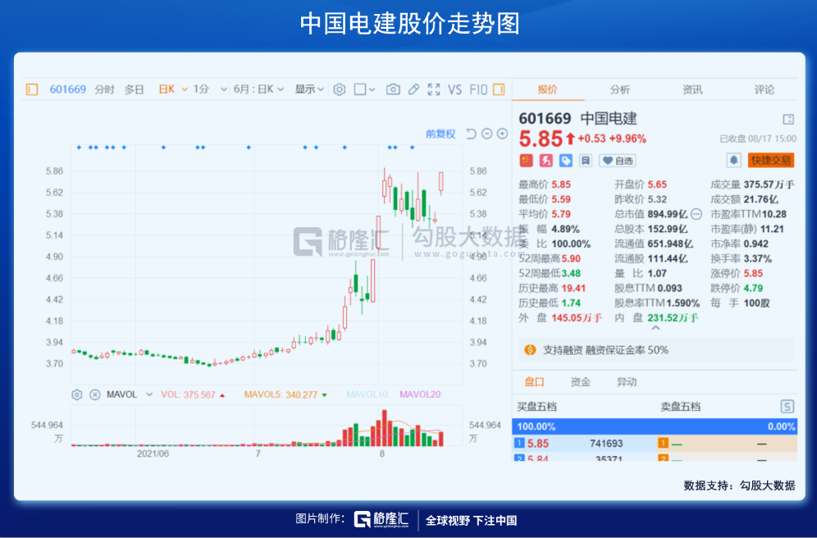817x538 pixels.
Task: Add stock to watchlist with 自选 button
Action: (618, 161)
